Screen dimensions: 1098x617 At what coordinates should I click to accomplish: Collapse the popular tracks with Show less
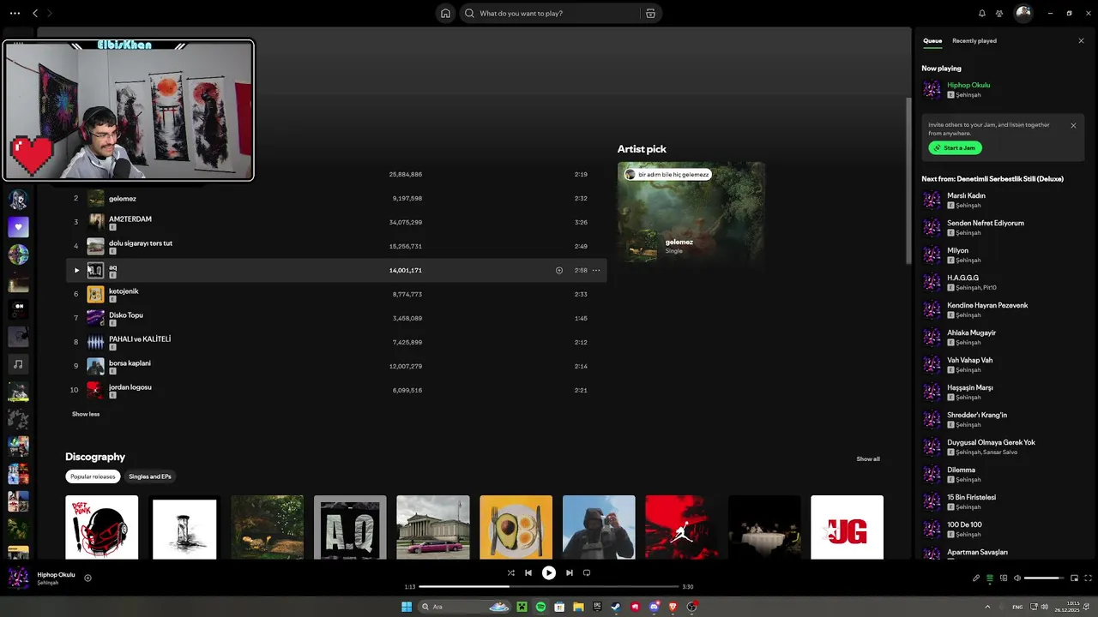point(86,414)
